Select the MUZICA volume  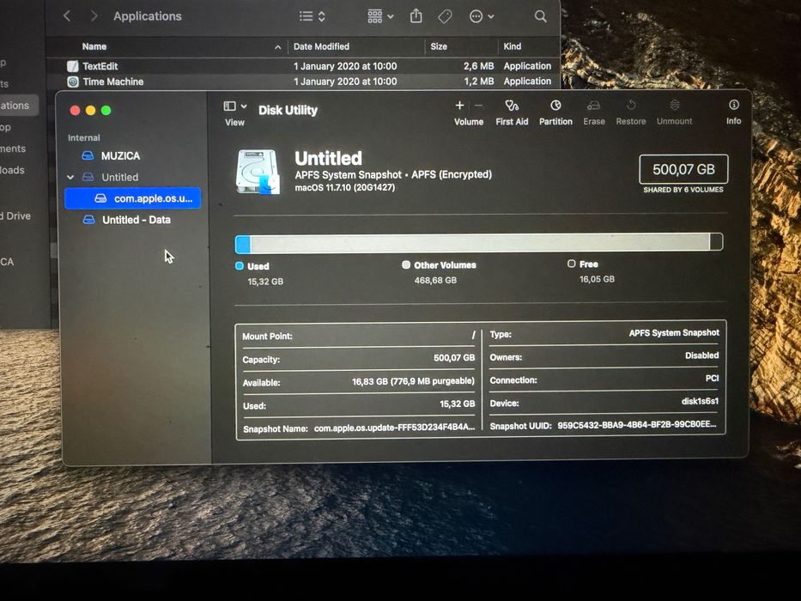120,156
